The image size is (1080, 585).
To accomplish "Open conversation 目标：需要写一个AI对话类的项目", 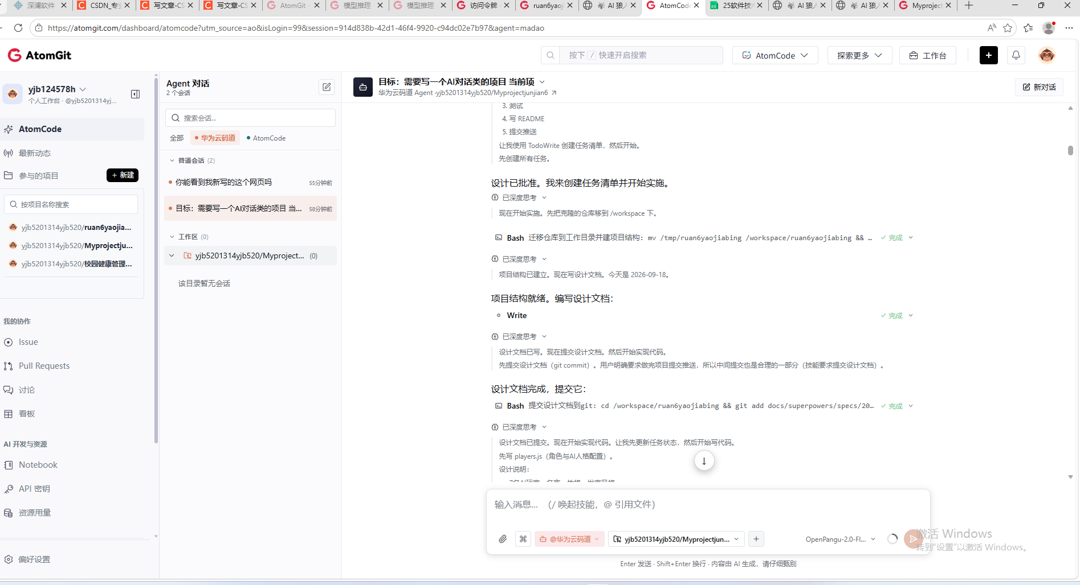I will [250, 208].
